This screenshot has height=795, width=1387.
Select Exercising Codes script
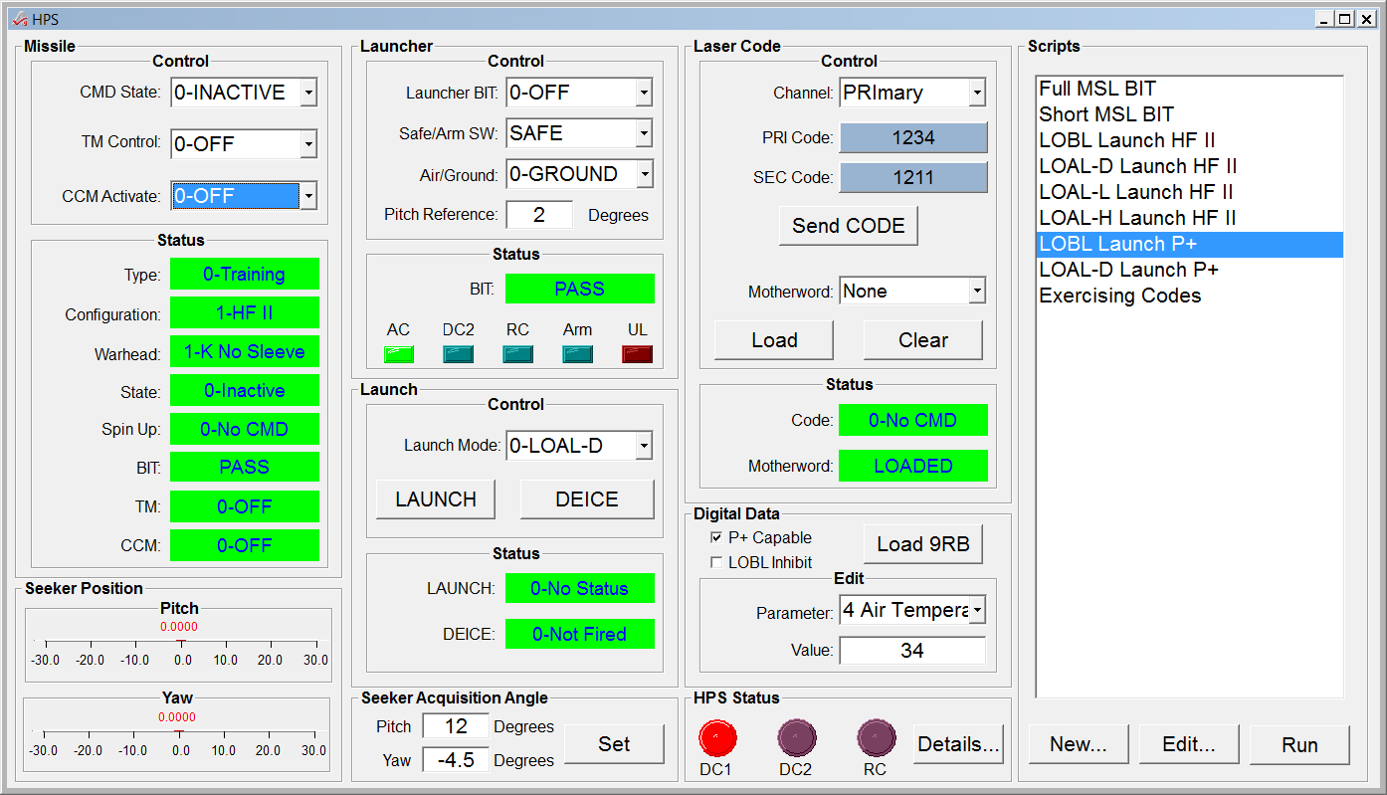1190,296
